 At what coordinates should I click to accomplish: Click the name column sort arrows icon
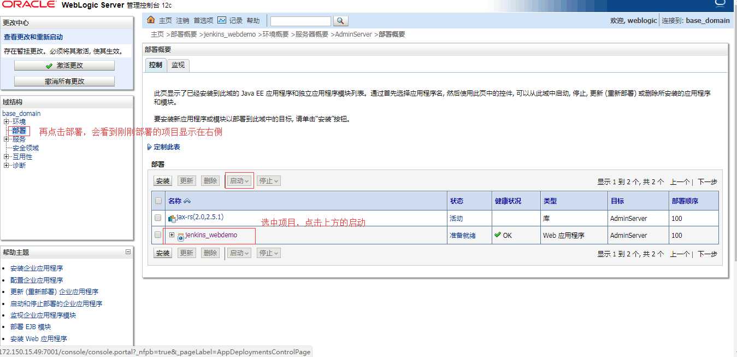(187, 201)
